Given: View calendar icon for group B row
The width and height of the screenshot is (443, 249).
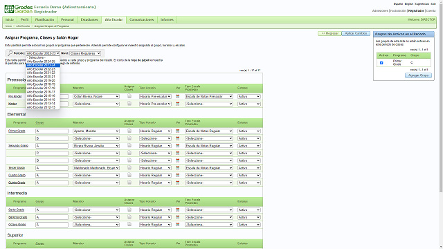Looking at the screenshot, I should (x=177, y=138).
